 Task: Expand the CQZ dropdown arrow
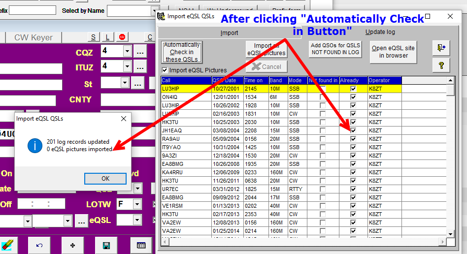(x=127, y=51)
